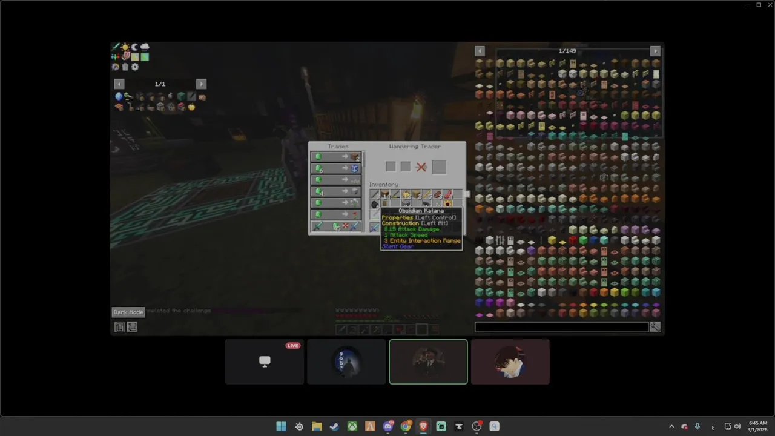Select the blue silhouette avatar tile

[346, 362]
